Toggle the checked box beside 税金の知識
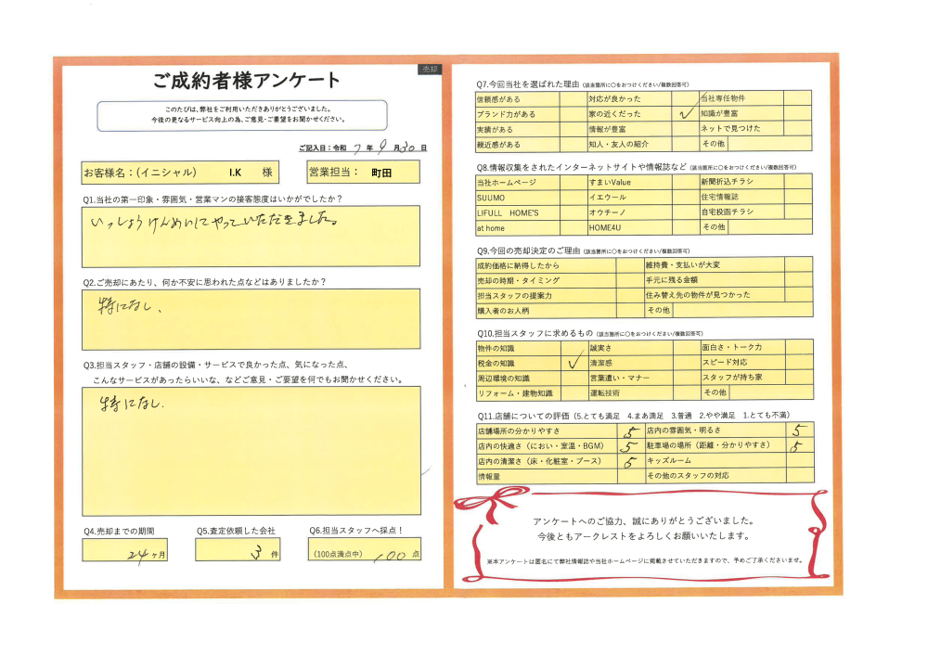 (x=574, y=363)
